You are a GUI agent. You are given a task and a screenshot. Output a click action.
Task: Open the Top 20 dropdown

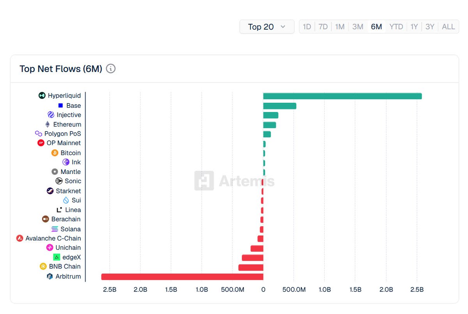point(267,27)
